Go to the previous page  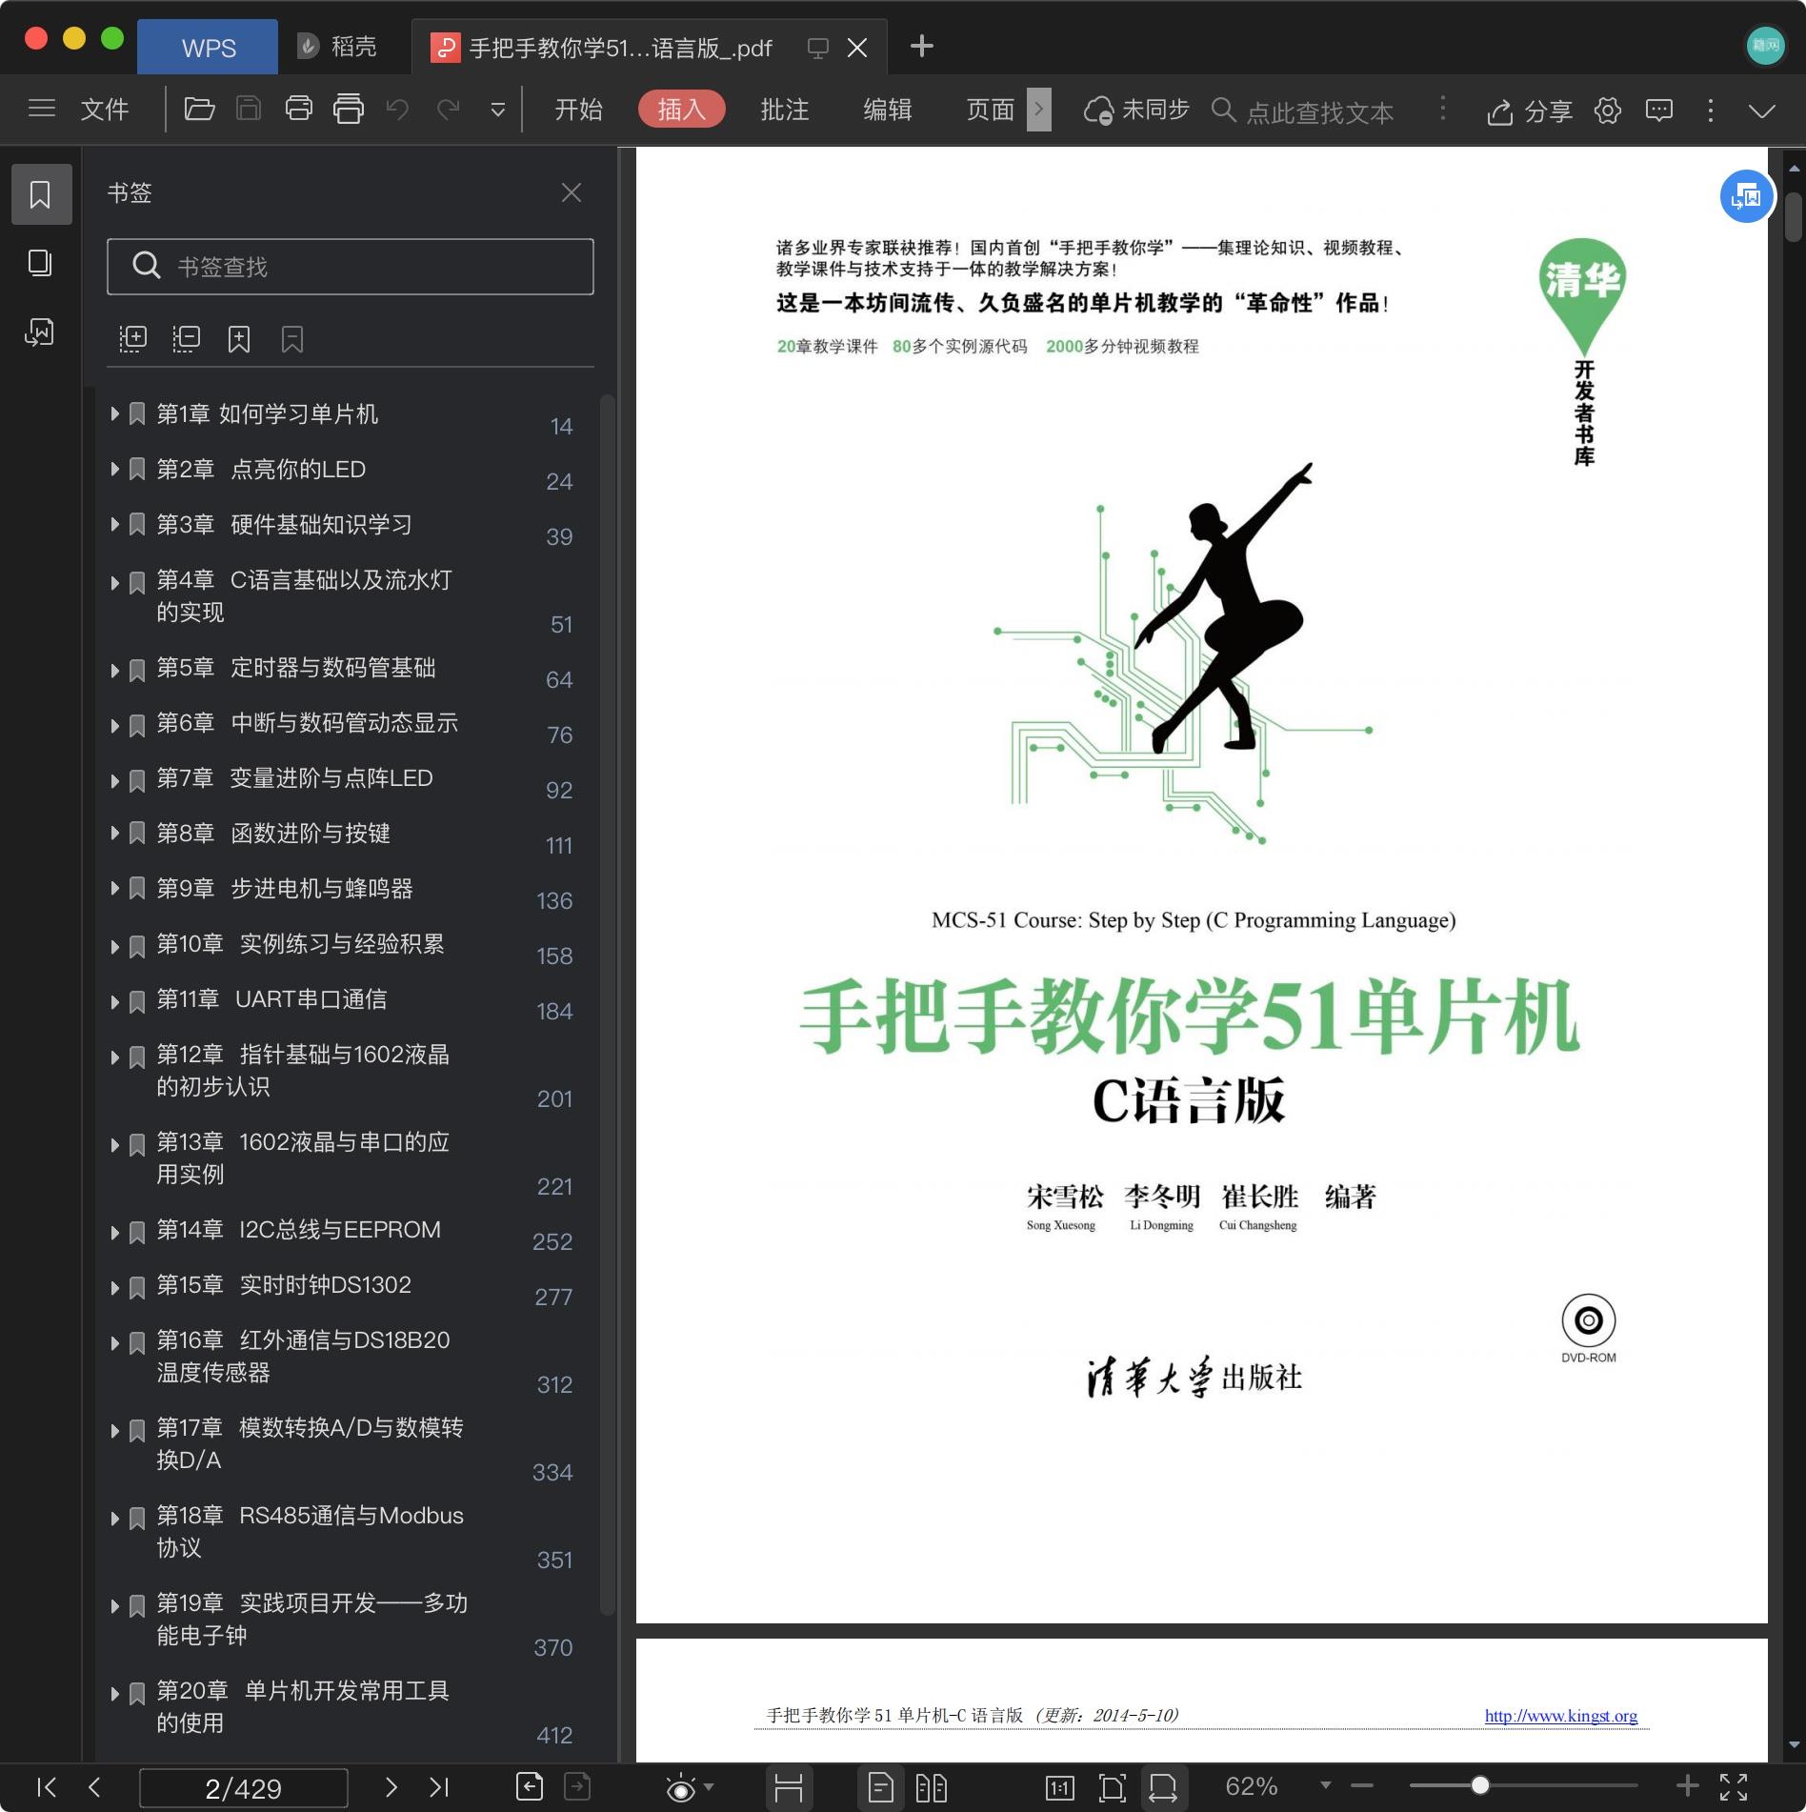(x=94, y=1787)
